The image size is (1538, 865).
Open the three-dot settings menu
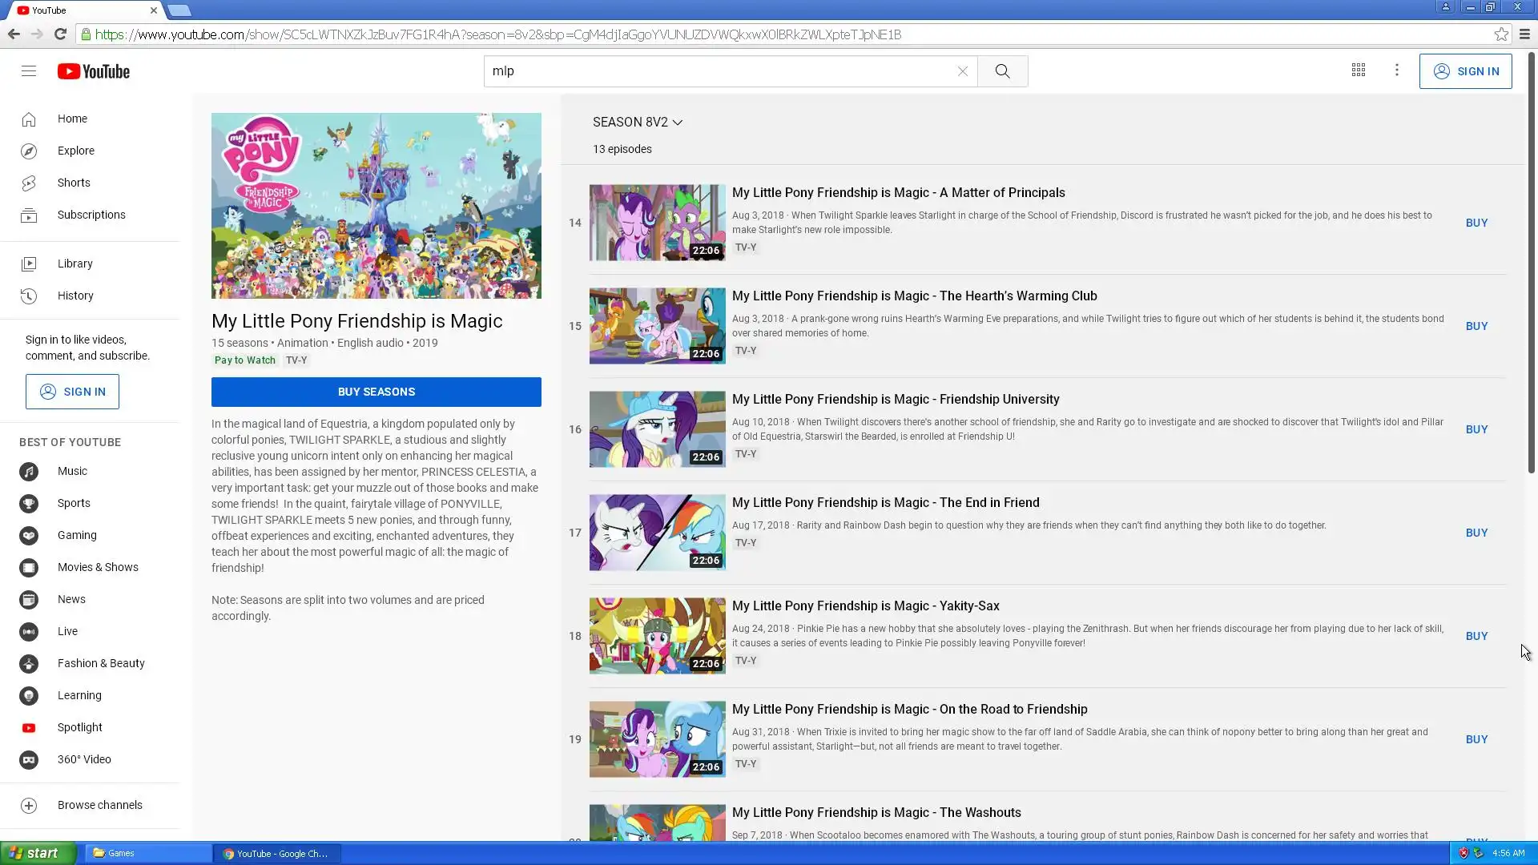(x=1397, y=70)
